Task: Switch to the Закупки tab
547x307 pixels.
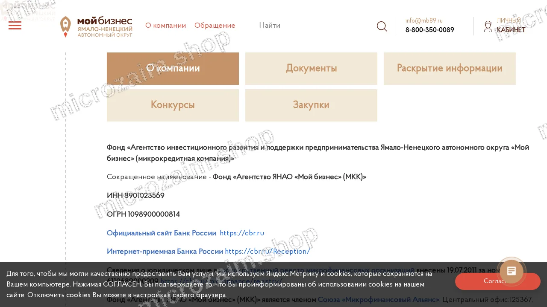Action: pos(311,105)
